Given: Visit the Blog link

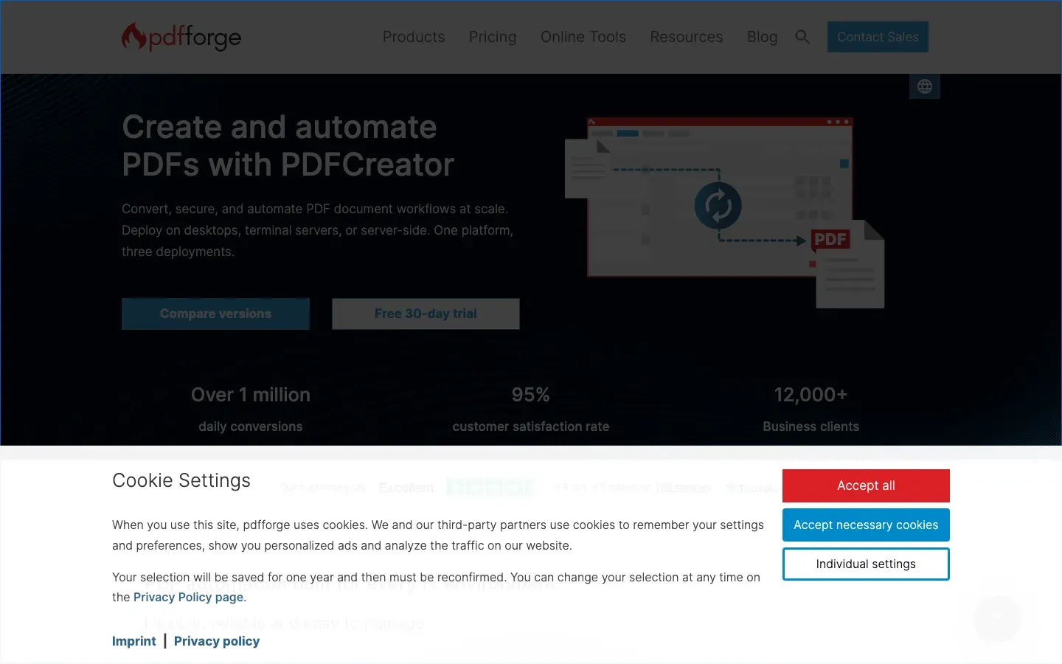Looking at the screenshot, I should click(763, 37).
